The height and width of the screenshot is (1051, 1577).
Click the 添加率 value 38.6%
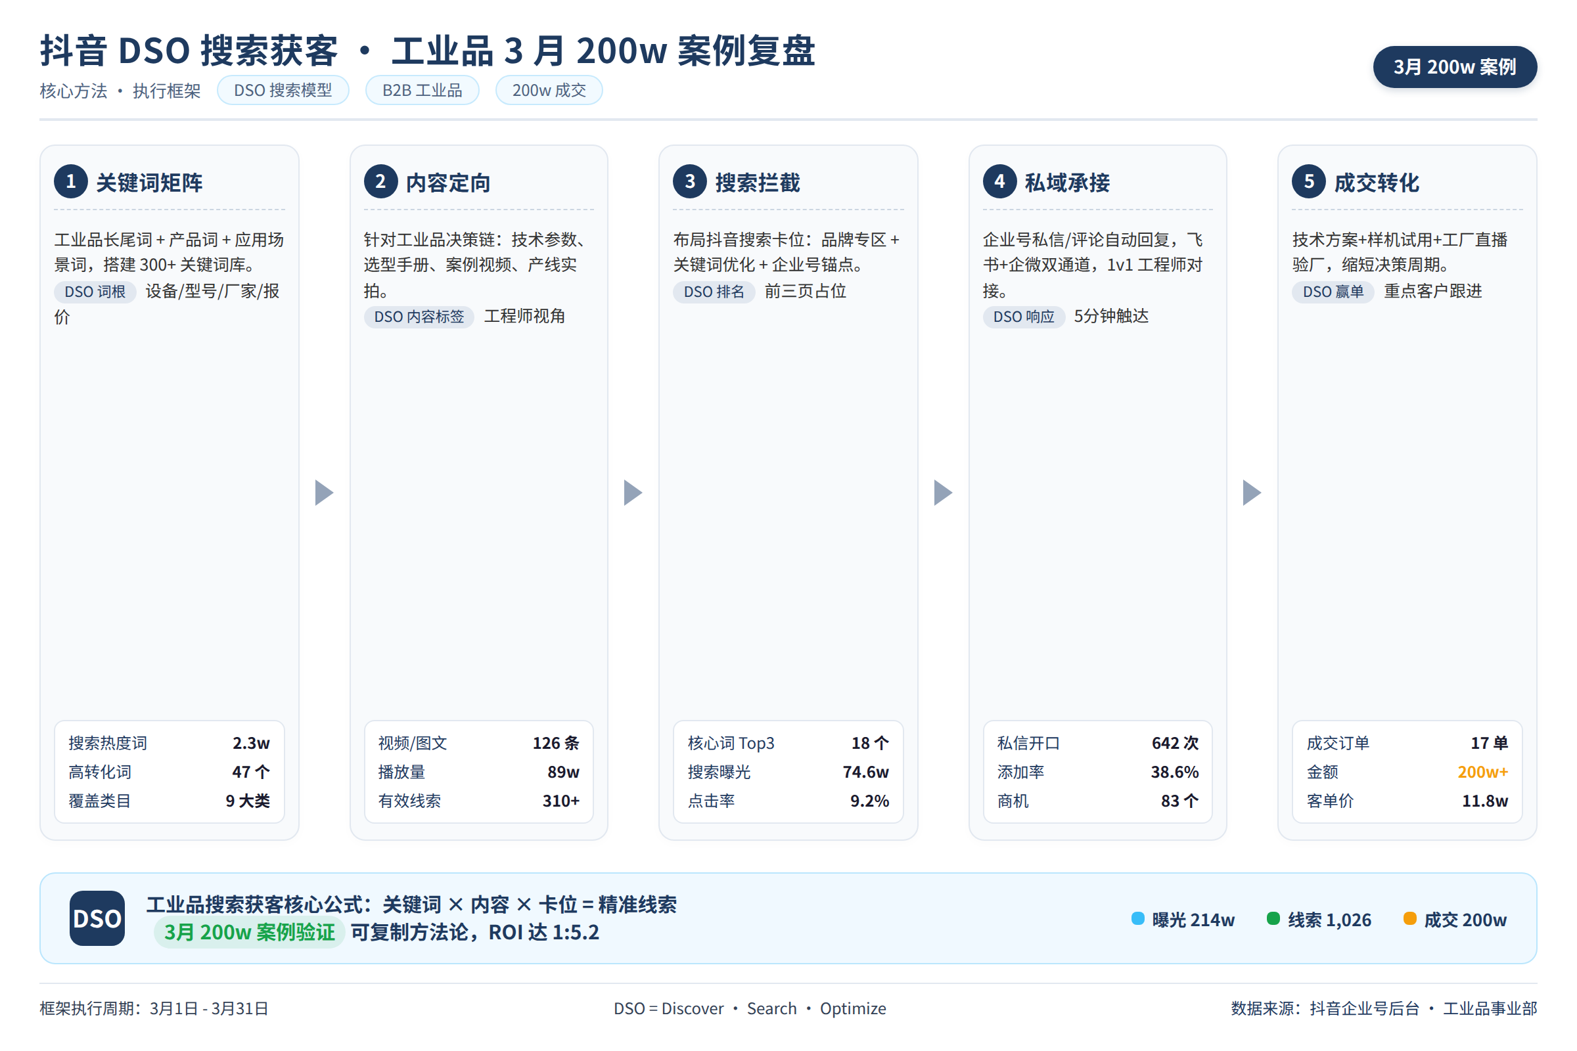pyautogui.click(x=1176, y=771)
